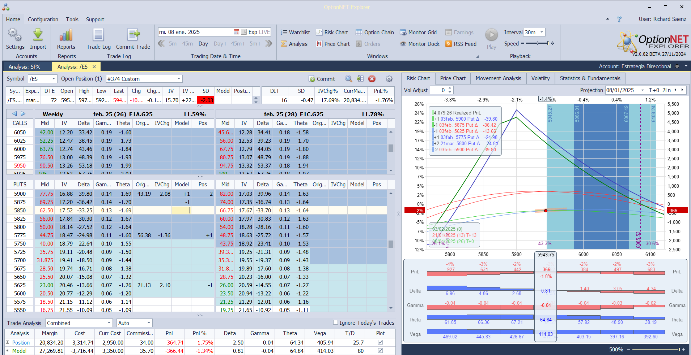Click the Day- time step button
691x355 pixels.
coord(204,44)
